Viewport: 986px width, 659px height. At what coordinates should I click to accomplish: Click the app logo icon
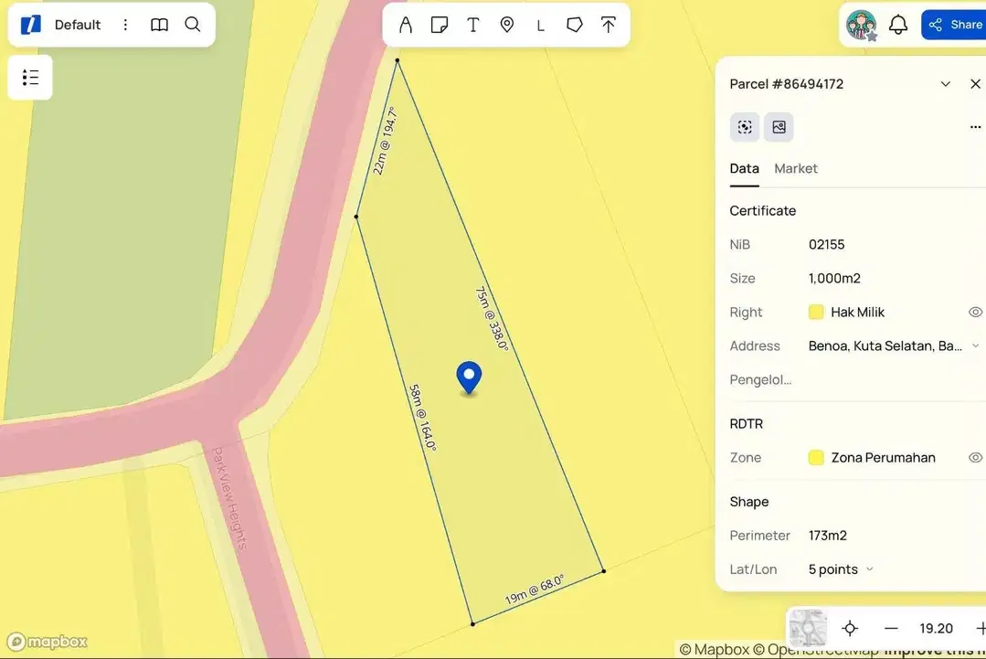point(31,25)
